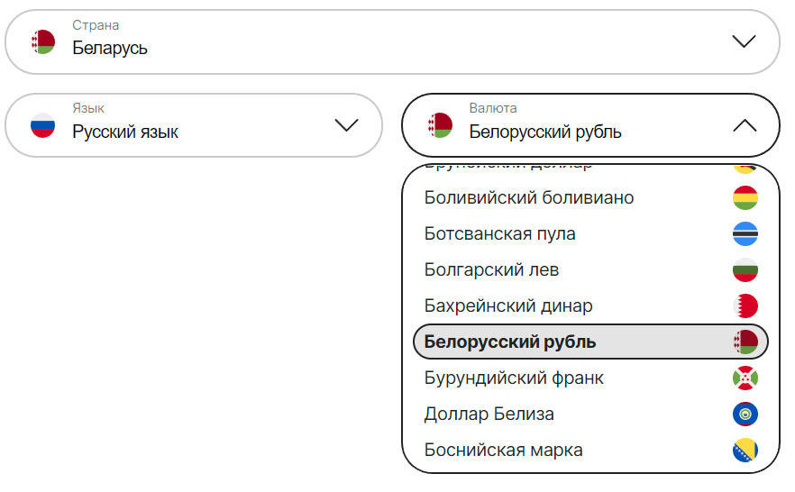The width and height of the screenshot is (795, 492).
Task: Choose Бахрейнский динар from the list
Action: (508, 306)
